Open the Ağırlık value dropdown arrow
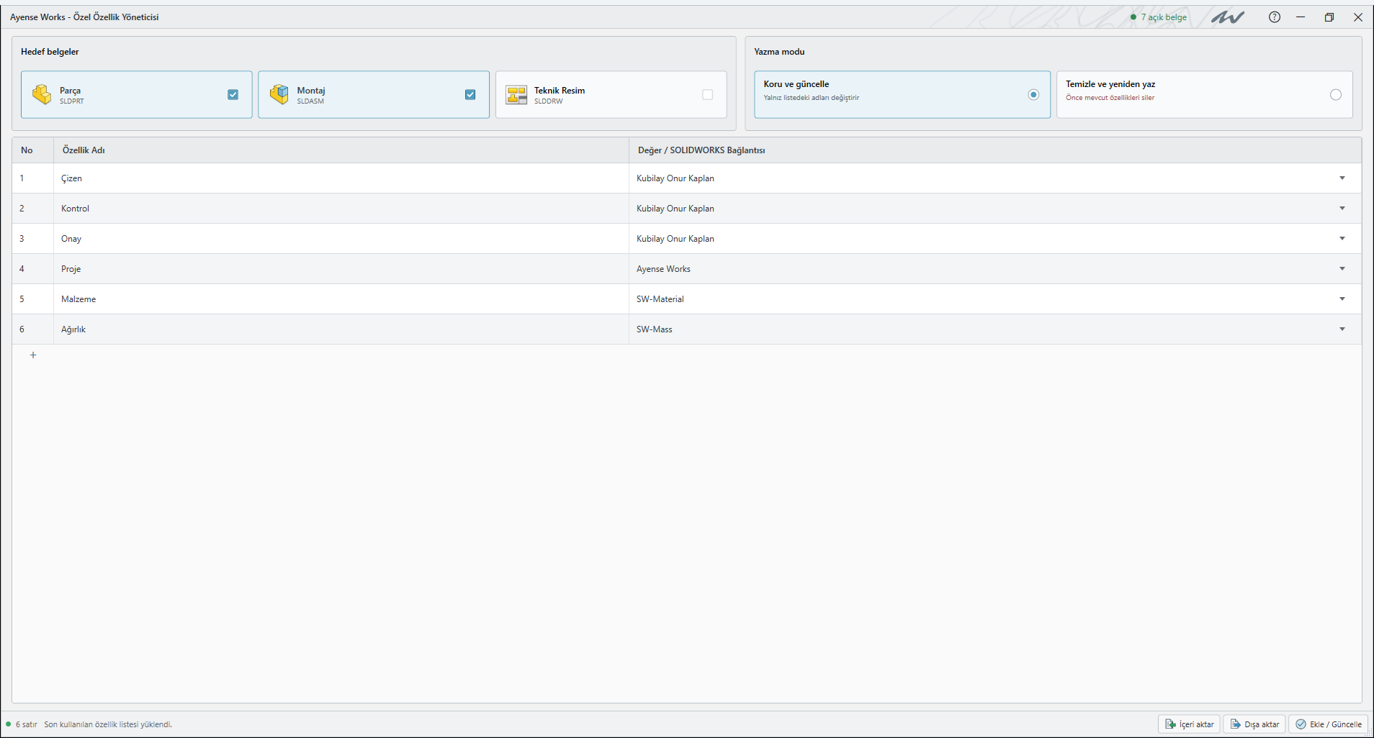The width and height of the screenshot is (1374, 738). point(1342,329)
